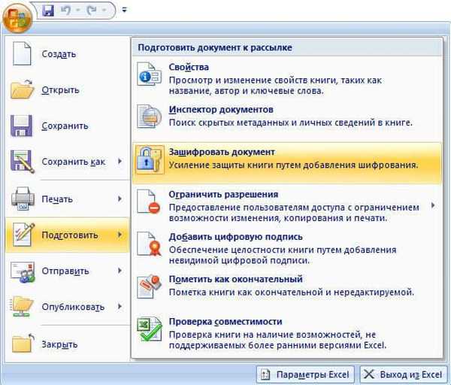The image size is (451, 385).
Task: Click header "Подготовить документ к рассылке"
Action: tap(215, 47)
